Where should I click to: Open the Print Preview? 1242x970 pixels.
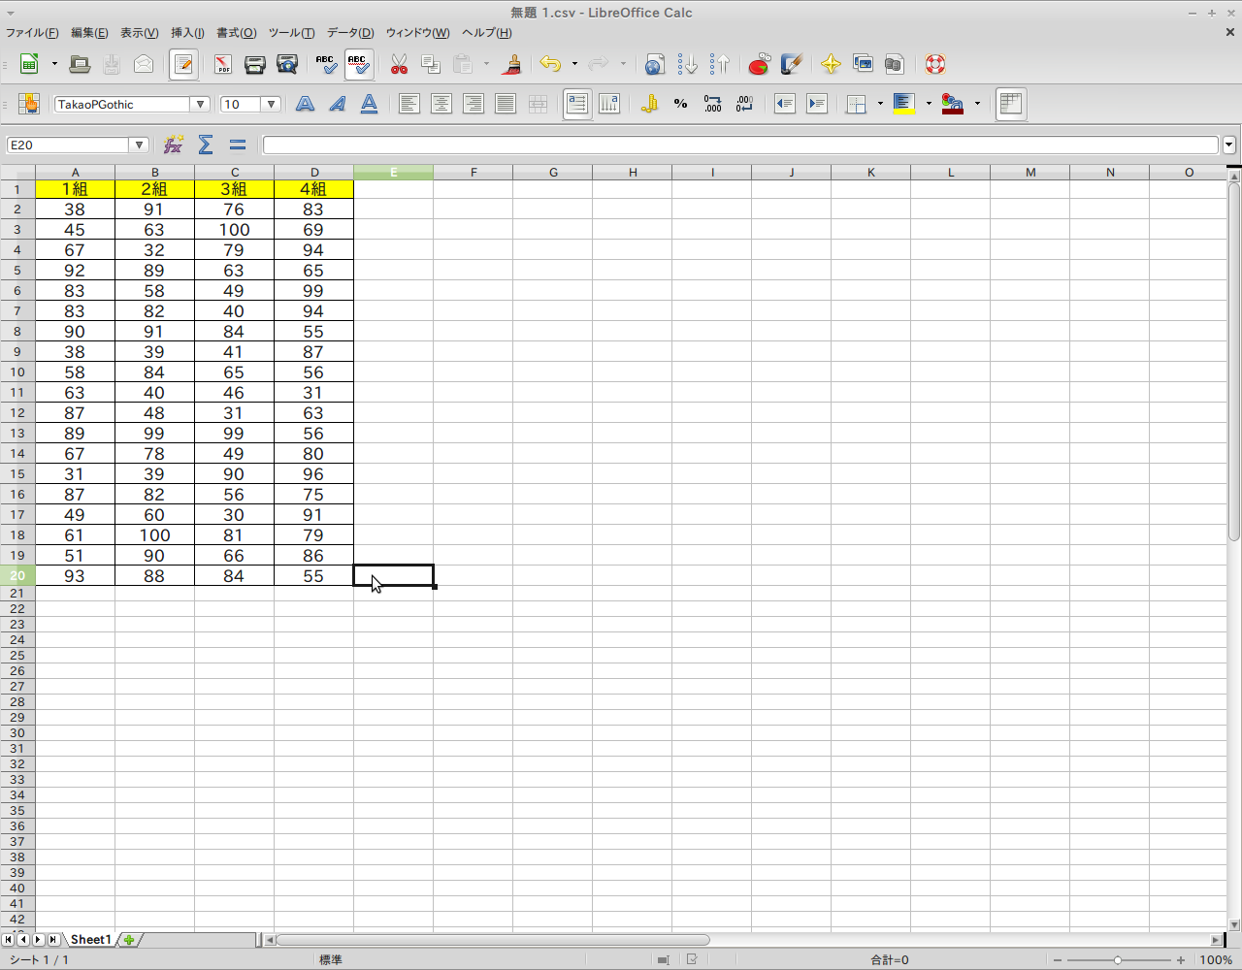[287, 64]
